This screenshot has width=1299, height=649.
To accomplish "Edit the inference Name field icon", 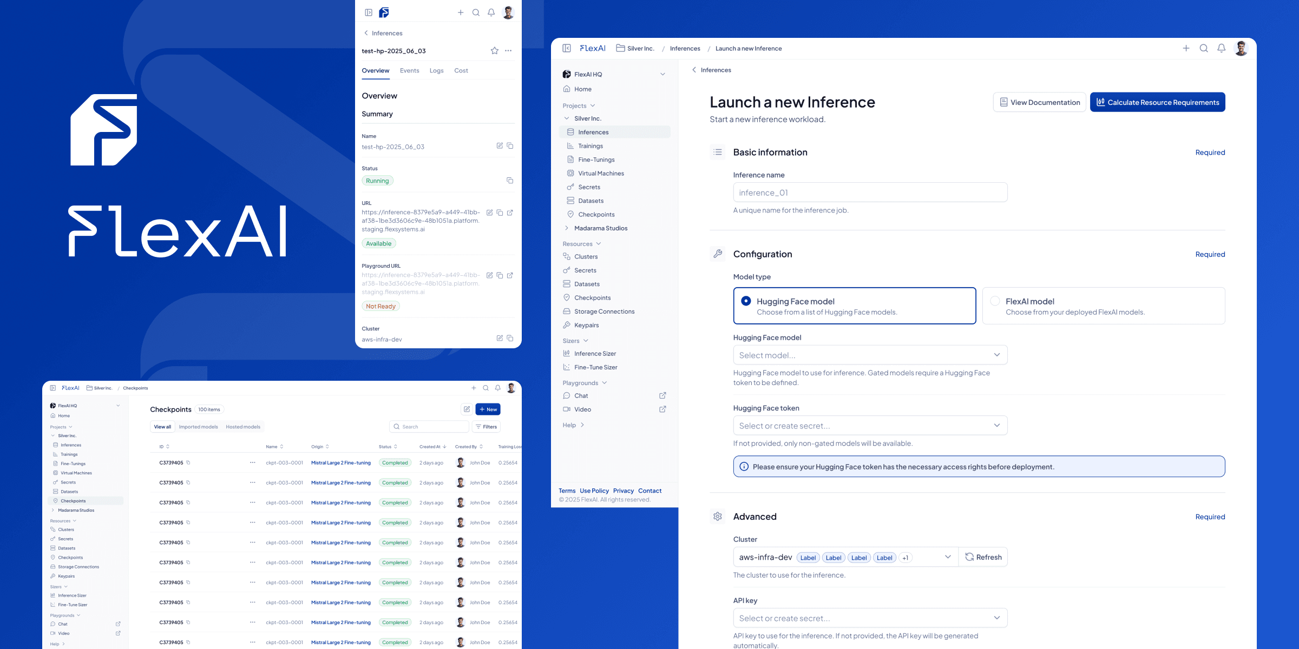I will (x=500, y=145).
